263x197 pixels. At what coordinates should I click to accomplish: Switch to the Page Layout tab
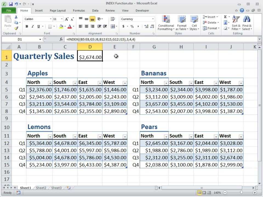58,11
